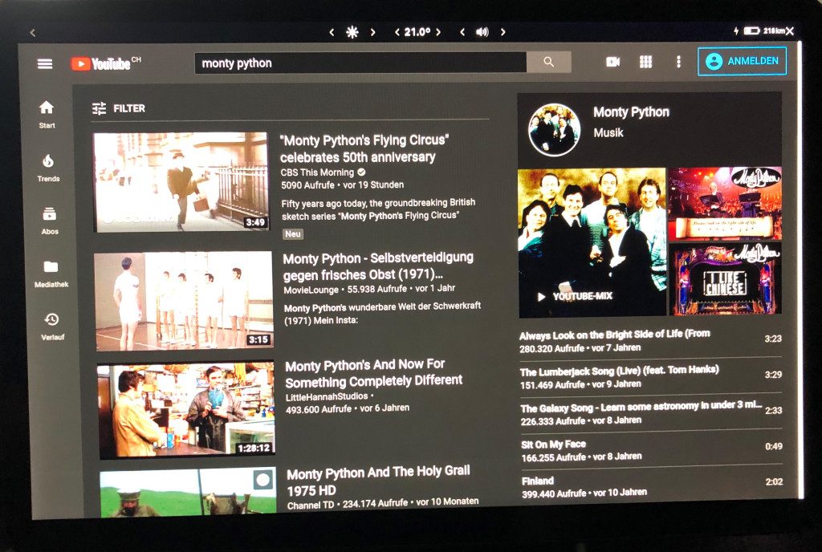Open the three-dot settings menu
822x552 pixels.
[x=678, y=62]
